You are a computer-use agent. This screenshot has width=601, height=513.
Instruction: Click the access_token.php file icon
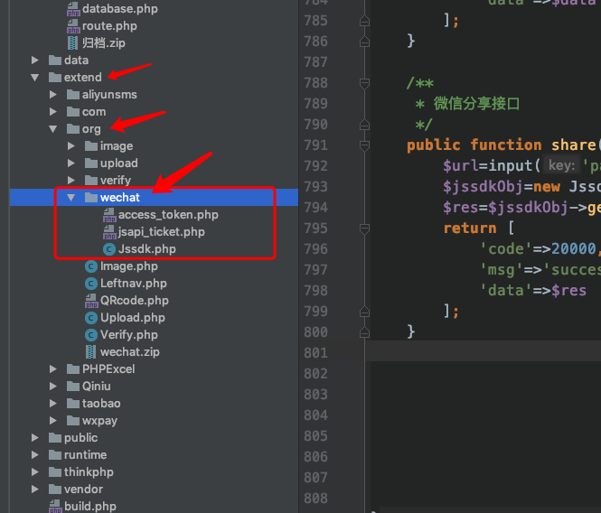[109, 215]
